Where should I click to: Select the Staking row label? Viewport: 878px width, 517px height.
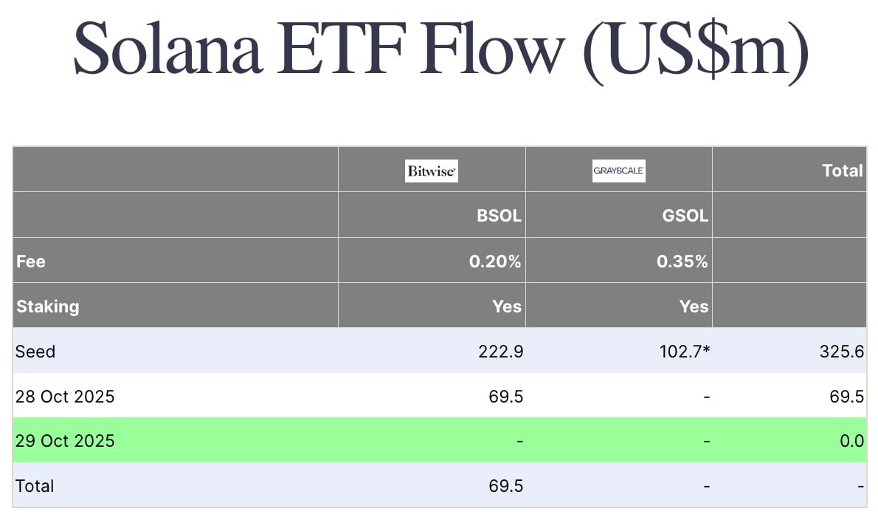point(47,307)
